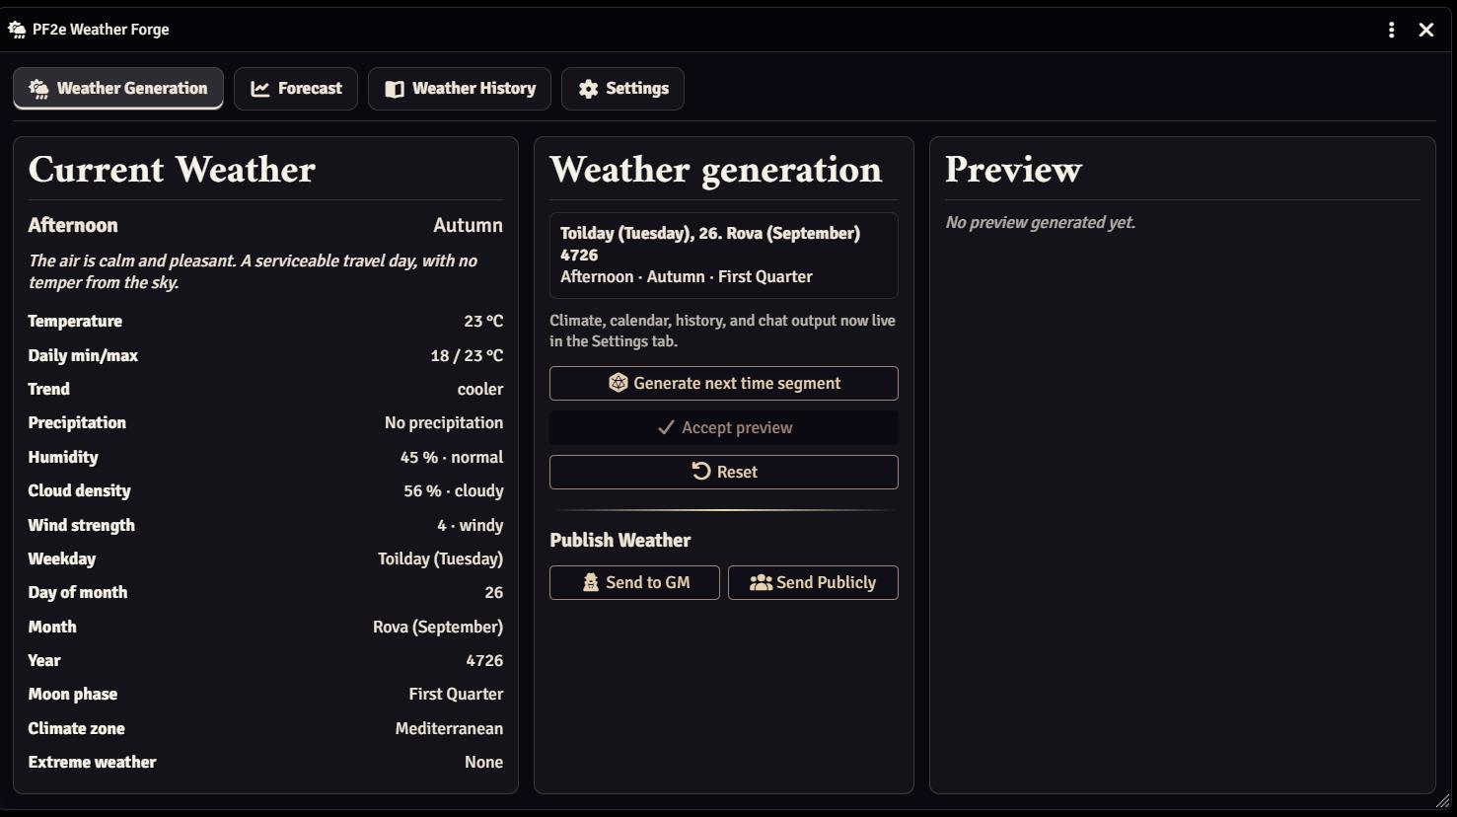
Task: Select the Wind strength value 4 · windy
Action: coord(471,526)
